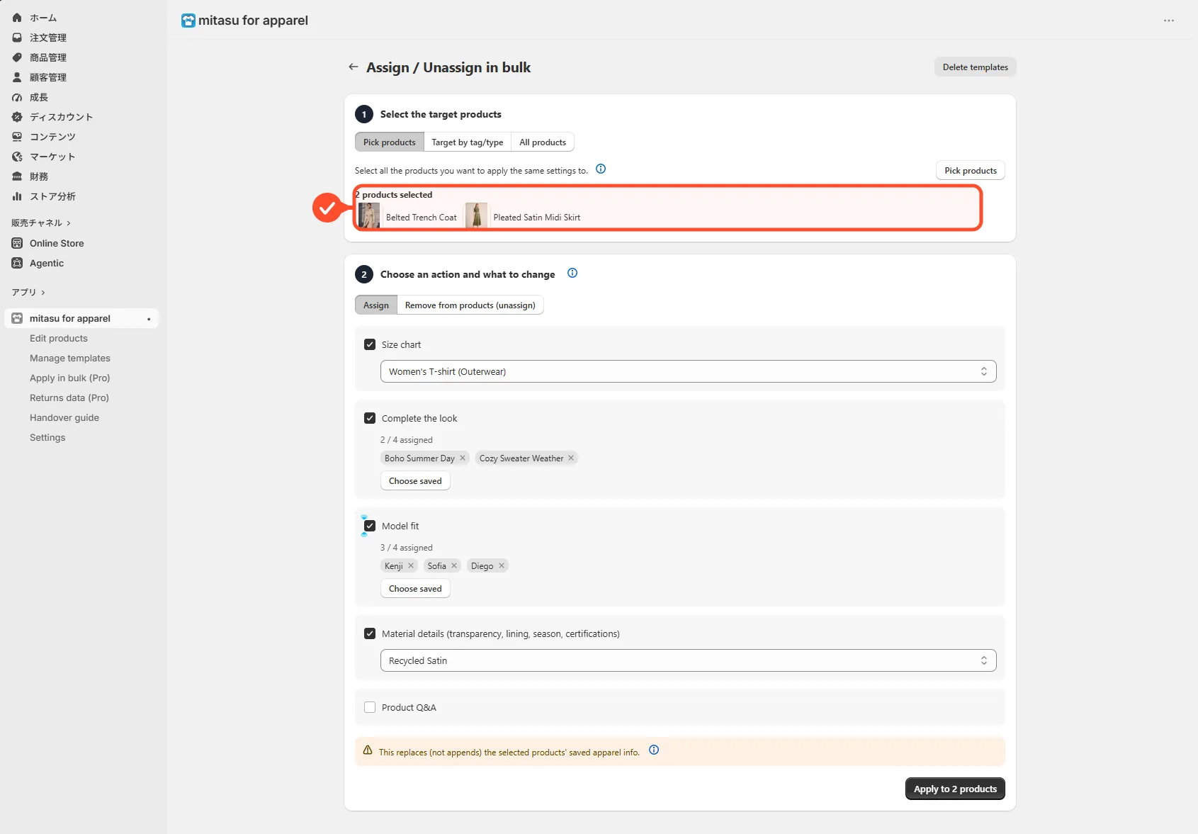Click the Agentic channel link
The image size is (1198, 834).
tap(47, 263)
